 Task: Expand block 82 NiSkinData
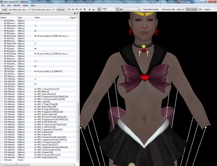pyautogui.click(x=2, y=26)
